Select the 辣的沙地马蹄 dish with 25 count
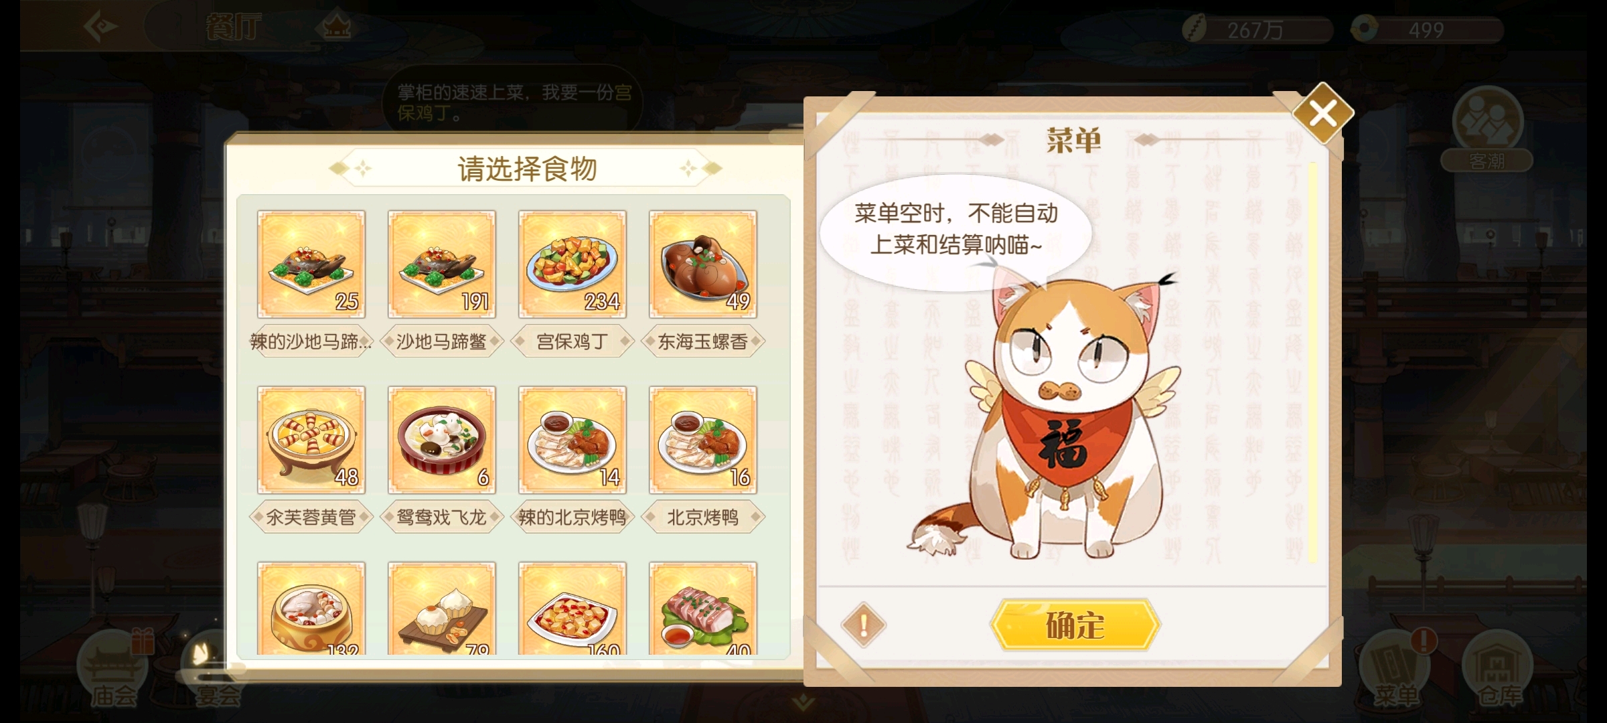Image resolution: width=1607 pixels, height=723 pixels. click(x=311, y=264)
